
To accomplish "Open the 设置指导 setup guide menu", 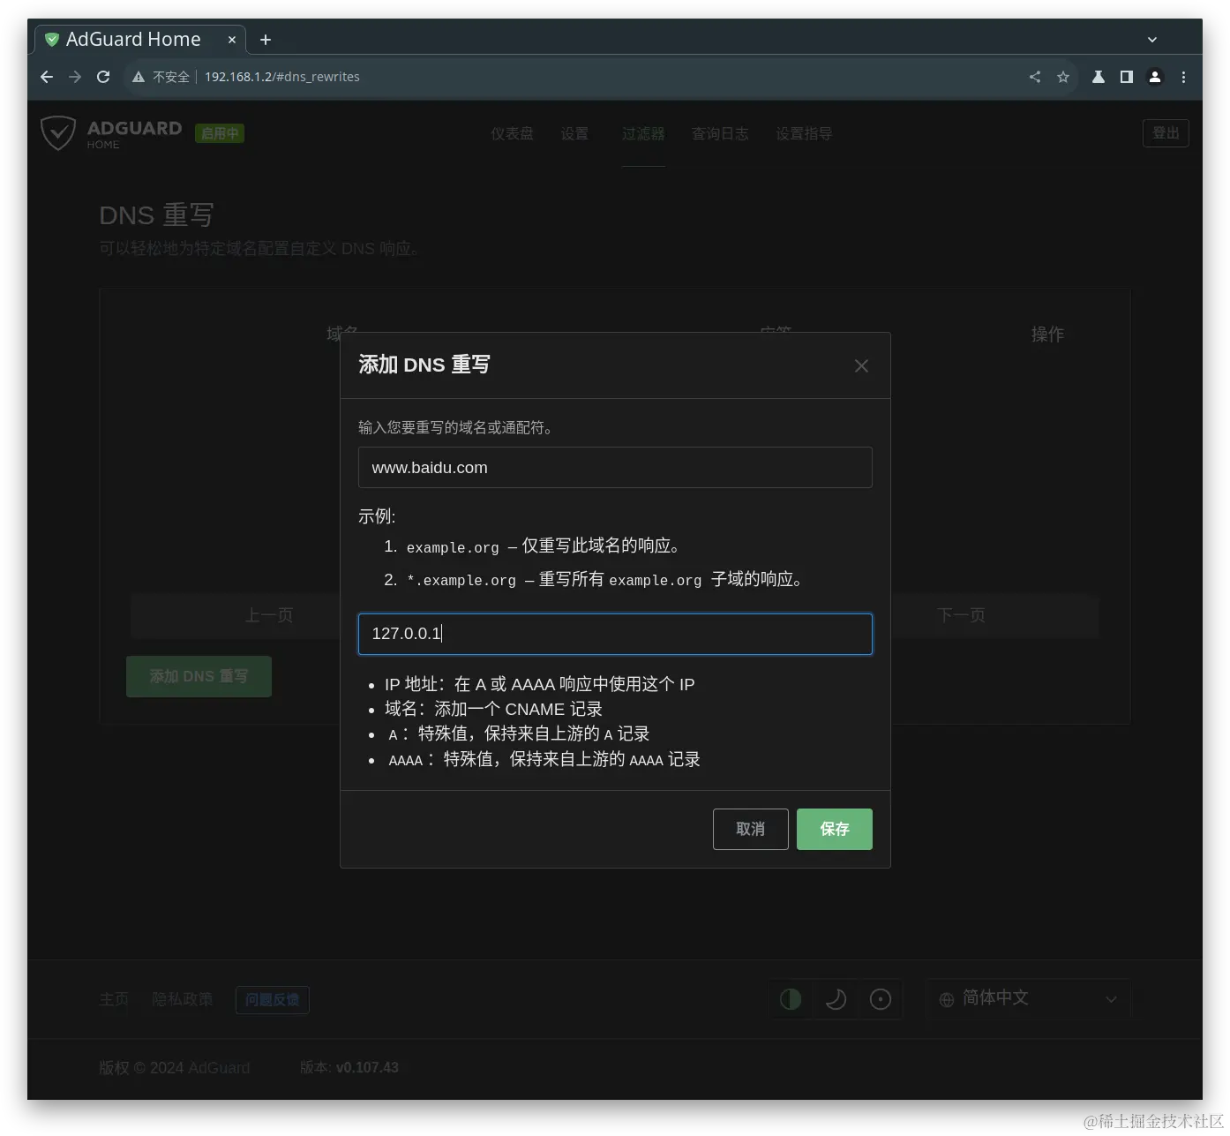I will point(804,133).
